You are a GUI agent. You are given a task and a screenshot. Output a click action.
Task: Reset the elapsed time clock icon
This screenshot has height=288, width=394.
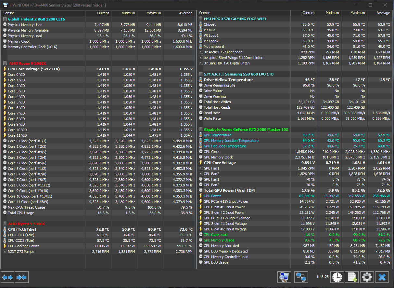337,277
